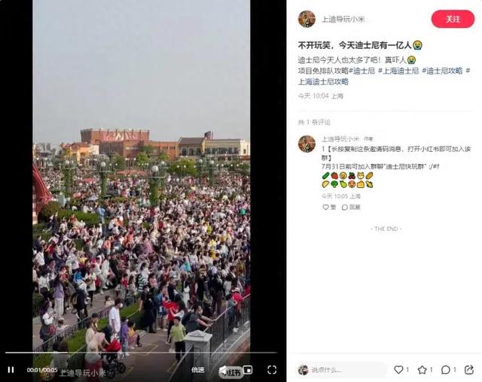Click the commenter's avatar picture

pyautogui.click(x=307, y=144)
